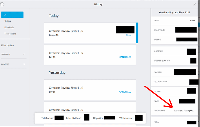Click the Withdrawals summary label
Screen dimensions: 200x127
point(126,118)
